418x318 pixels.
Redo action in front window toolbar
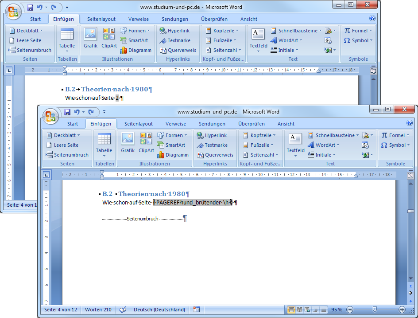[x=91, y=112]
